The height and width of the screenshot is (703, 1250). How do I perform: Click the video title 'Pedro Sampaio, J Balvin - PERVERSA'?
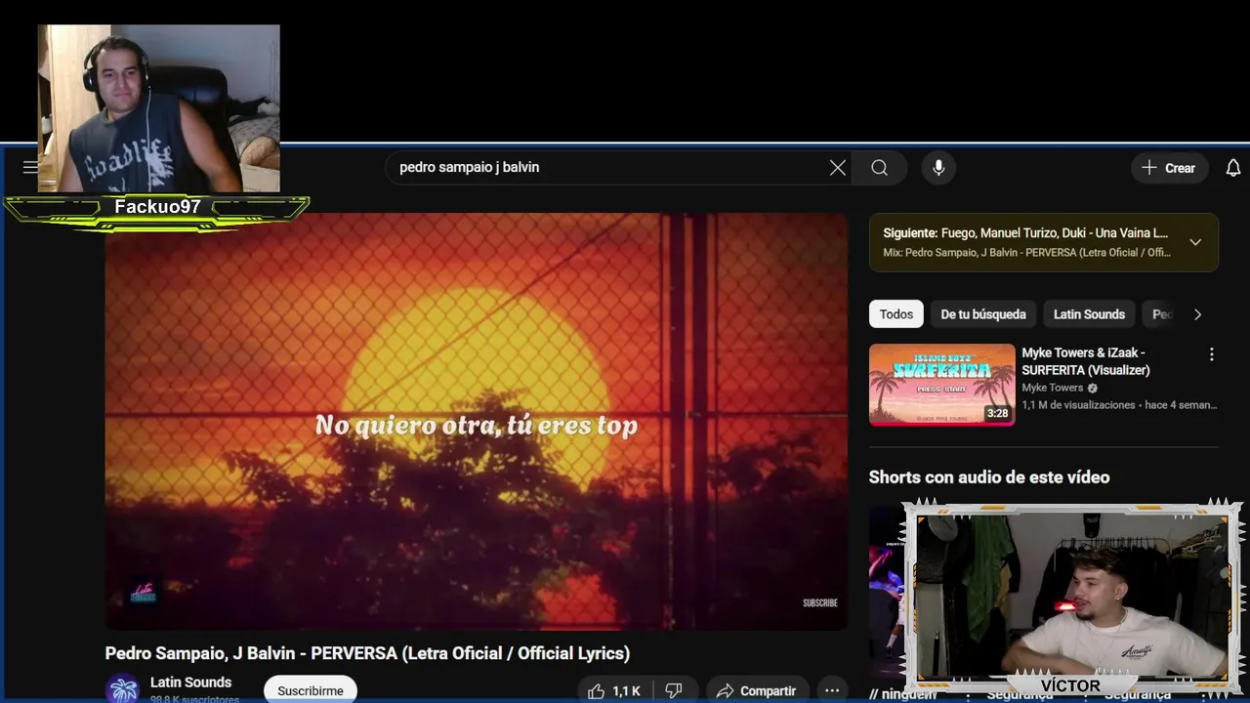367,653
